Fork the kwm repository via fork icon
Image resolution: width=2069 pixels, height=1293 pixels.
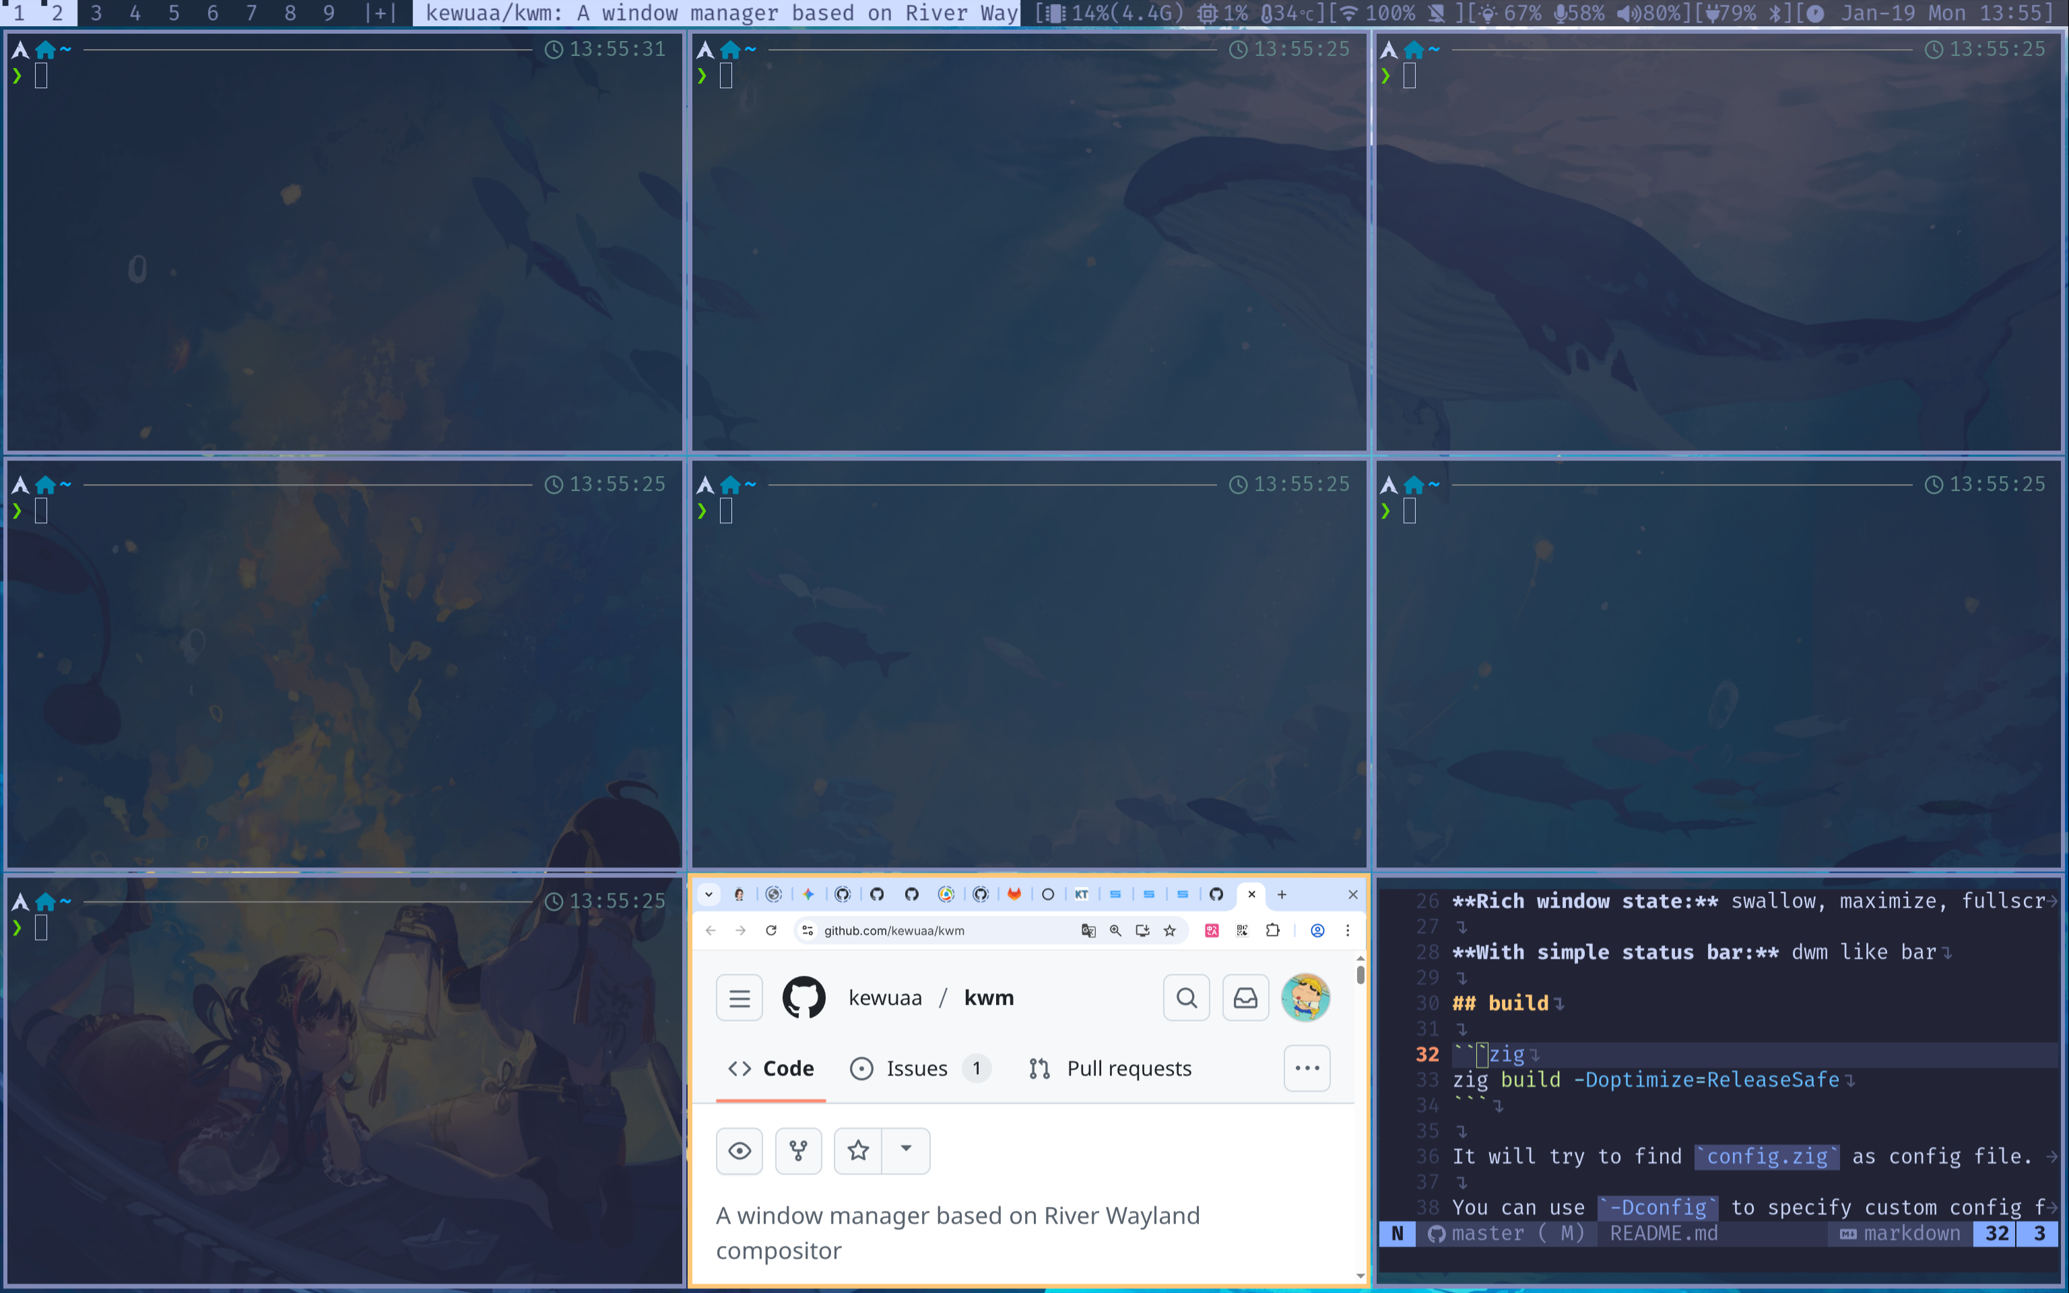(797, 1150)
